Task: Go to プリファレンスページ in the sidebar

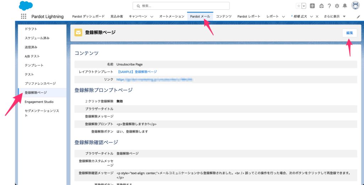Action: (40, 83)
